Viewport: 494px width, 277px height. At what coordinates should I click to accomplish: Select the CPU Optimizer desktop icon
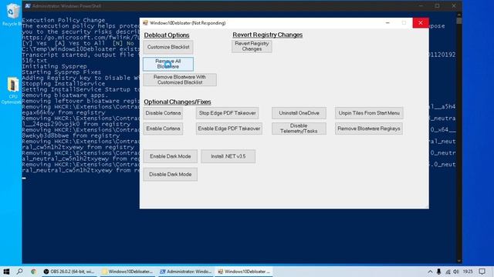[x=12, y=91]
